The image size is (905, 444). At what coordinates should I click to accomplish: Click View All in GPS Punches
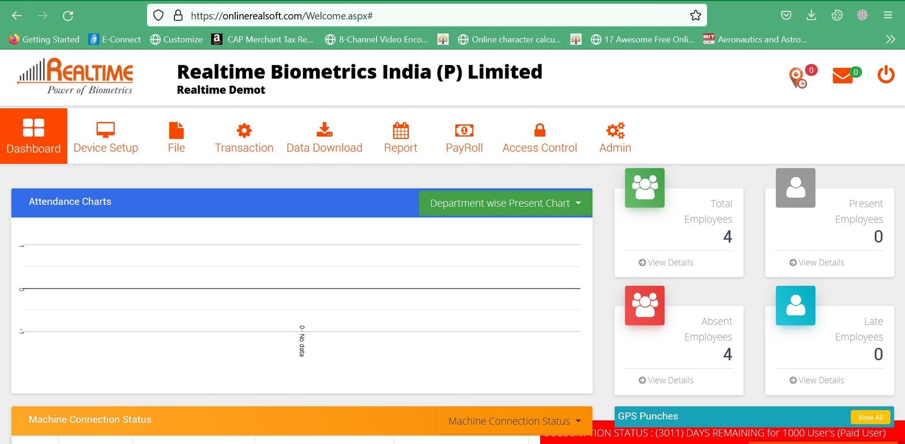click(x=870, y=417)
